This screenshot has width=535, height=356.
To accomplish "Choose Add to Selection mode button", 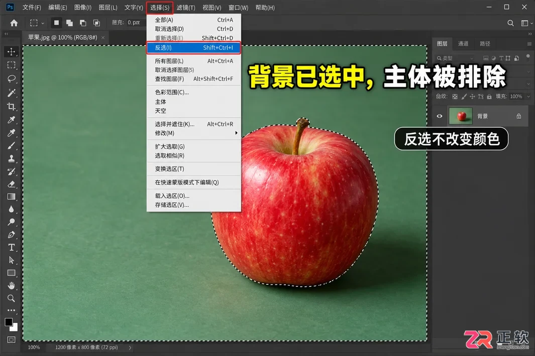I will pyautogui.click(x=70, y=23).
